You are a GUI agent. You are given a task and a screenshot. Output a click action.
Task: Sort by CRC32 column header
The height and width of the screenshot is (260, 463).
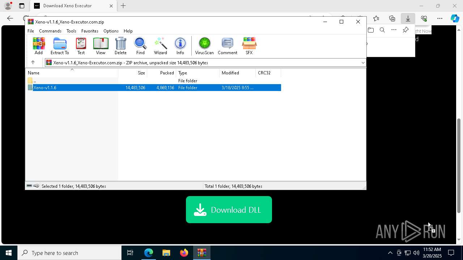click(268, 73)
